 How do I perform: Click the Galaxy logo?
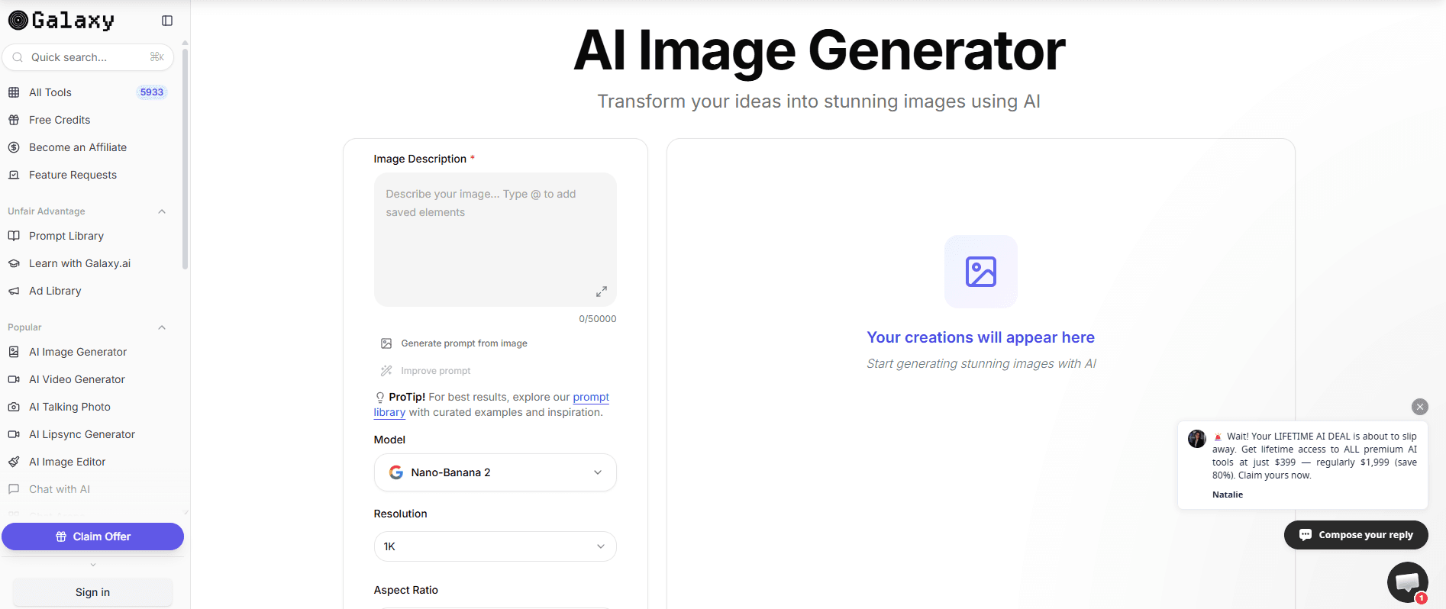pyautogui.click(x=61, y=21)
